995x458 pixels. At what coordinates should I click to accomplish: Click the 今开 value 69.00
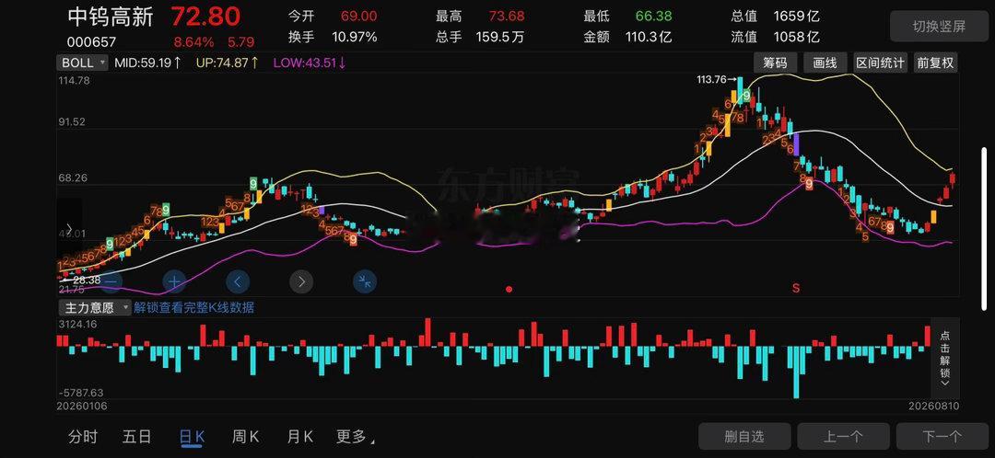pos(358,17)
